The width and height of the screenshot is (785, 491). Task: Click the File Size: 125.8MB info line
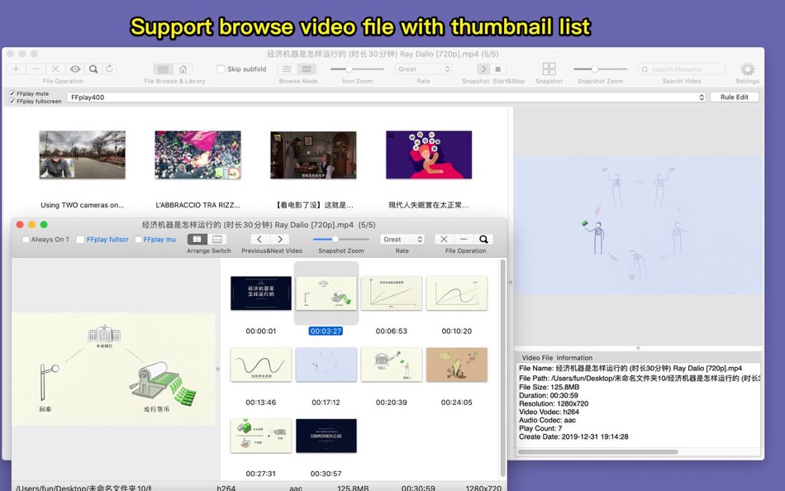point(549,387)
